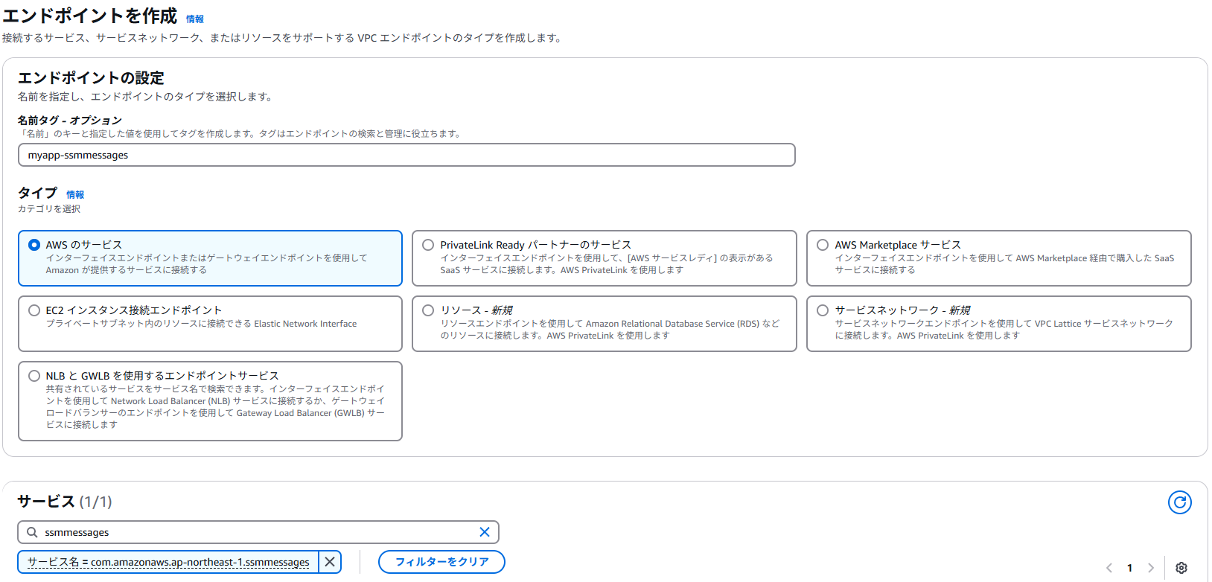The image size is (1212, 582).
Task: Click the 名前タグ - オプション label
Action: pos(70,120)
